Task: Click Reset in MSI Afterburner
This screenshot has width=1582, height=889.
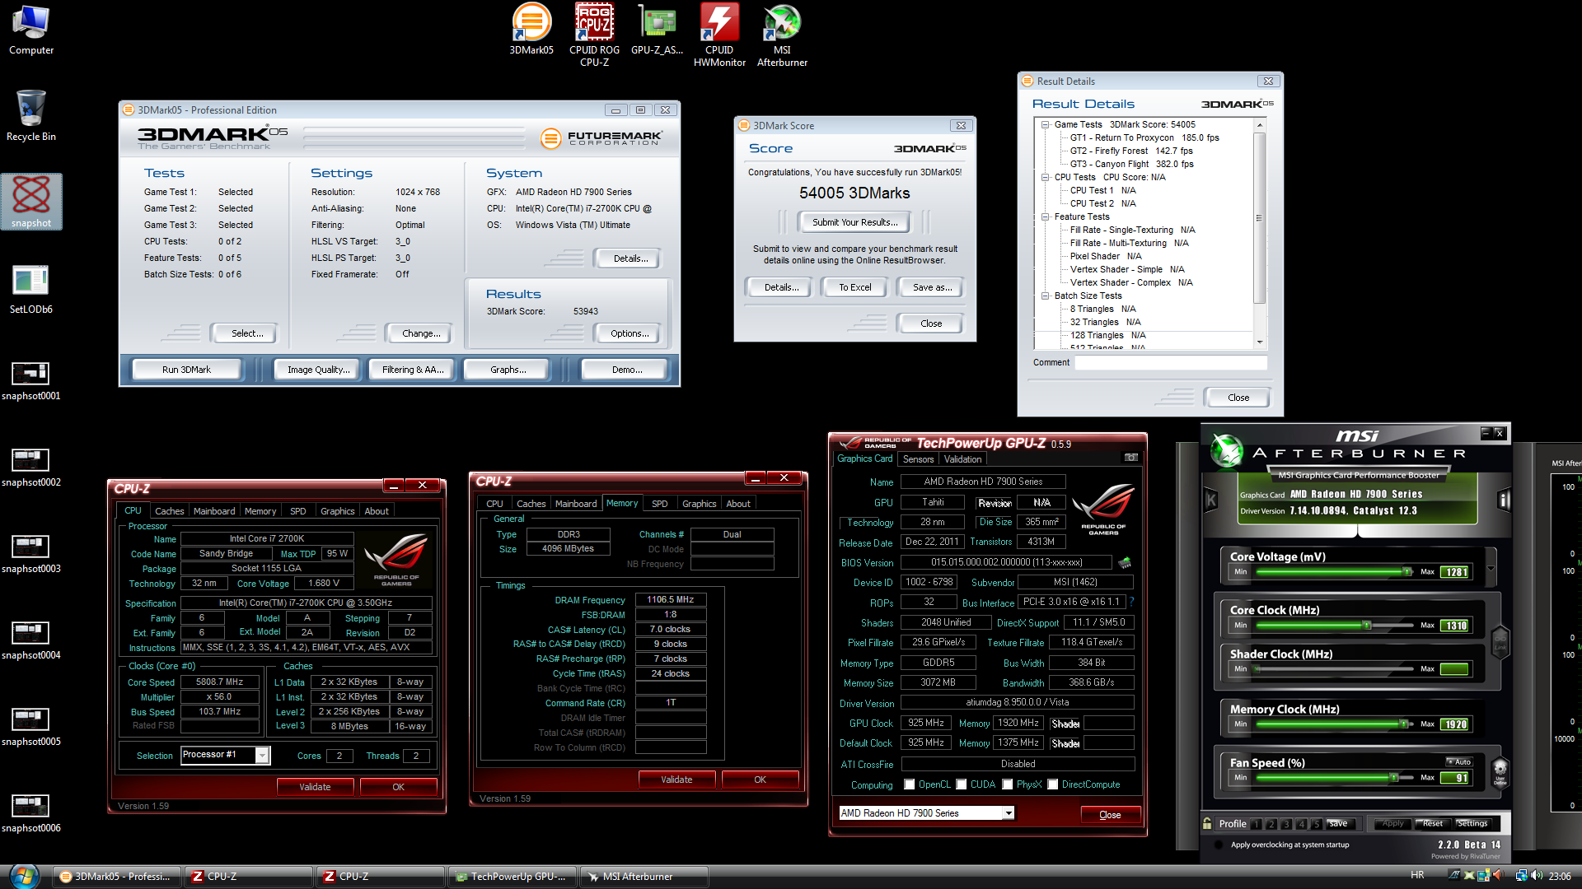Action: (x=1432, y=823)
